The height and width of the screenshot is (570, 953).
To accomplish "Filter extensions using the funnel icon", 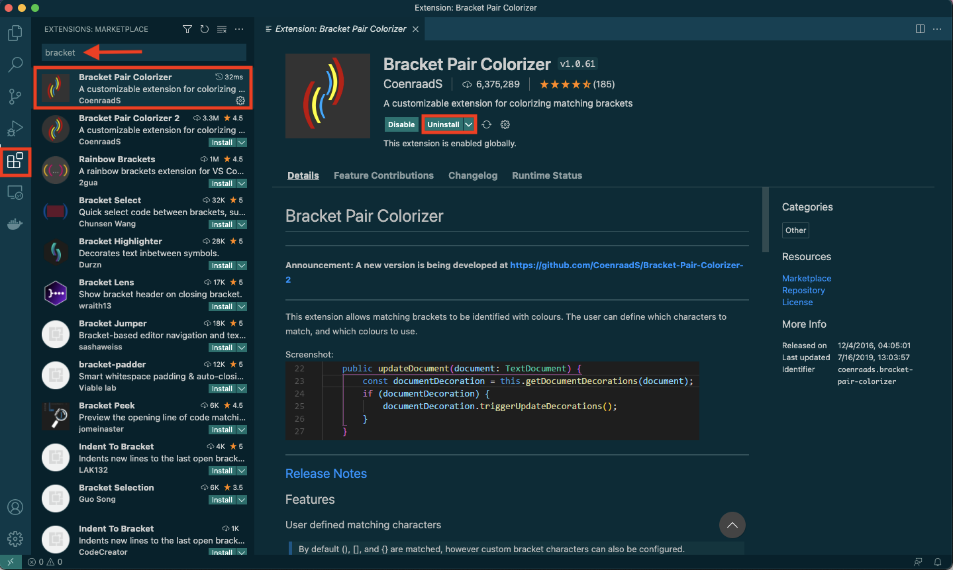I will (187, 29).
